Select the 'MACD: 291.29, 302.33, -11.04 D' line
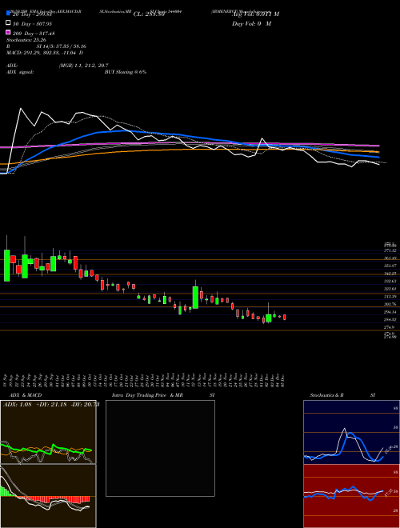The image size is (400, 528). [x=45, y=53]
